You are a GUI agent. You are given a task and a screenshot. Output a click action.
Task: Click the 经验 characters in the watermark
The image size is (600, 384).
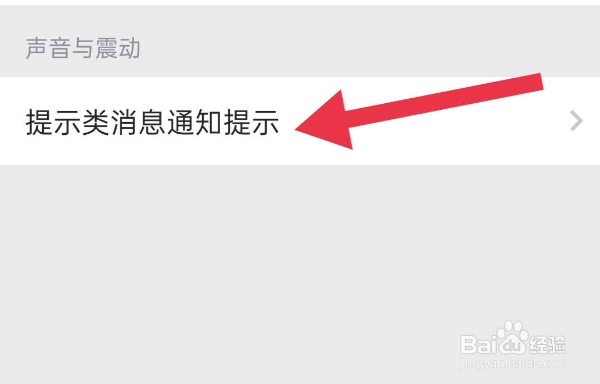tap(548, 344)
